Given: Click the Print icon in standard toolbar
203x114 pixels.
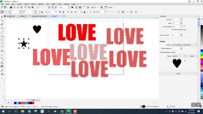Looking at the screenshot, I should click(22, 7).
